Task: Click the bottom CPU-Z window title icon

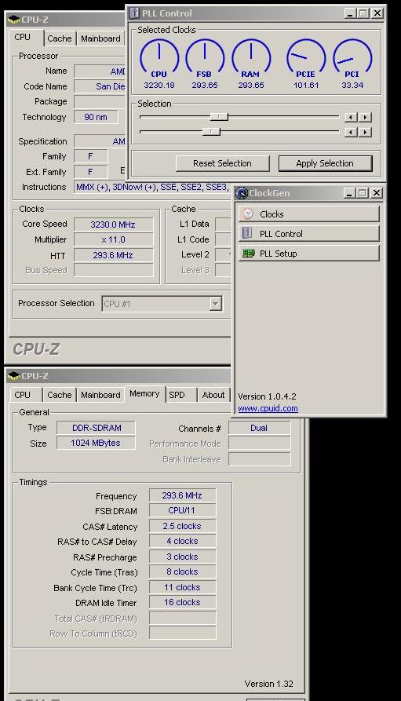Action: point(14,376)
